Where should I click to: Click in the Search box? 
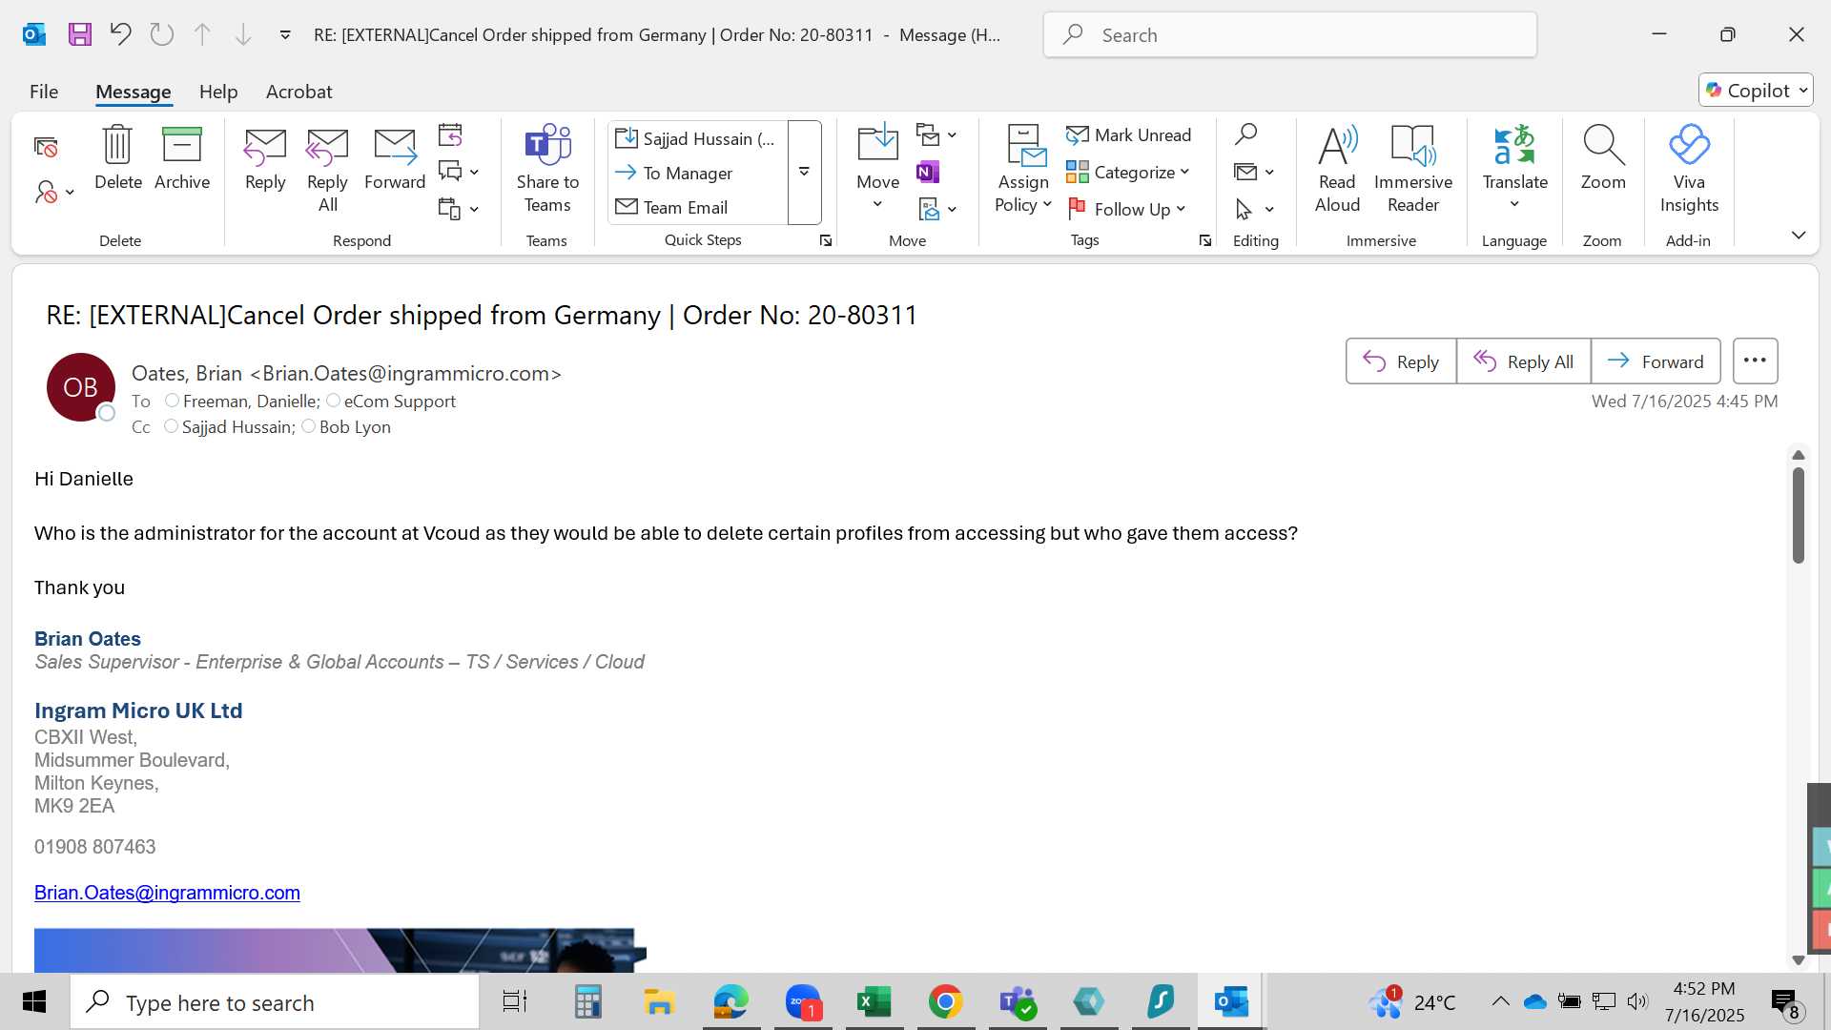(1290, 35)
